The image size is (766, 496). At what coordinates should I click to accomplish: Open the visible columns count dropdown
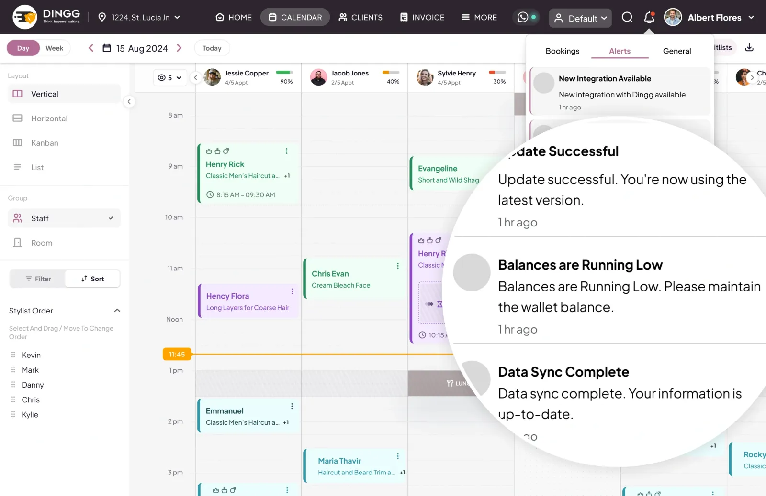(170, 77)
